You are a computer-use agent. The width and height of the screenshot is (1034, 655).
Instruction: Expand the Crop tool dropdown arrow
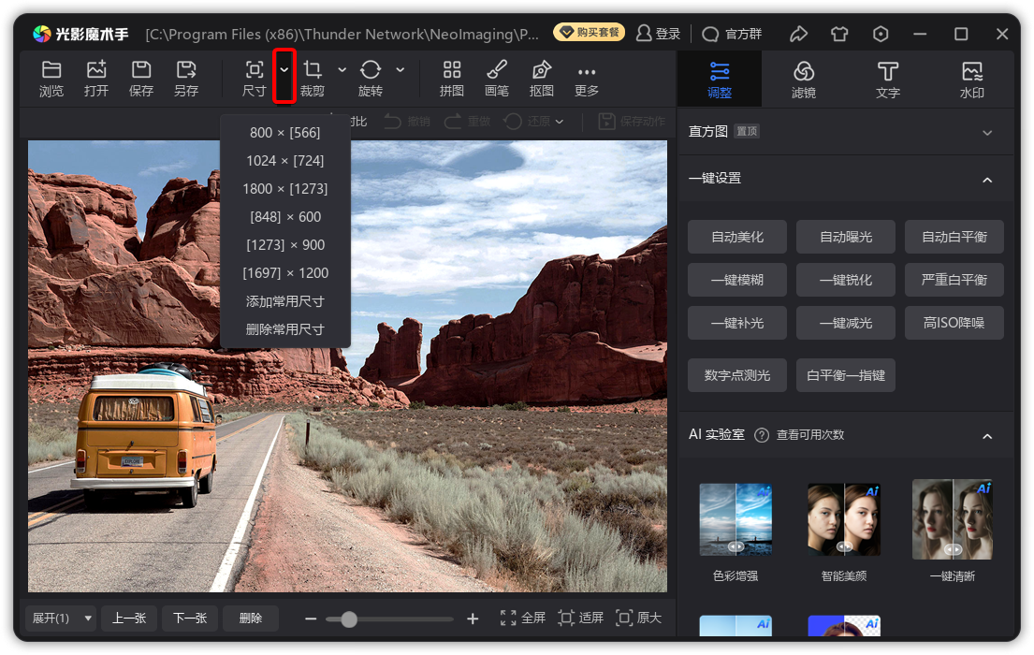tap(342, 70)
